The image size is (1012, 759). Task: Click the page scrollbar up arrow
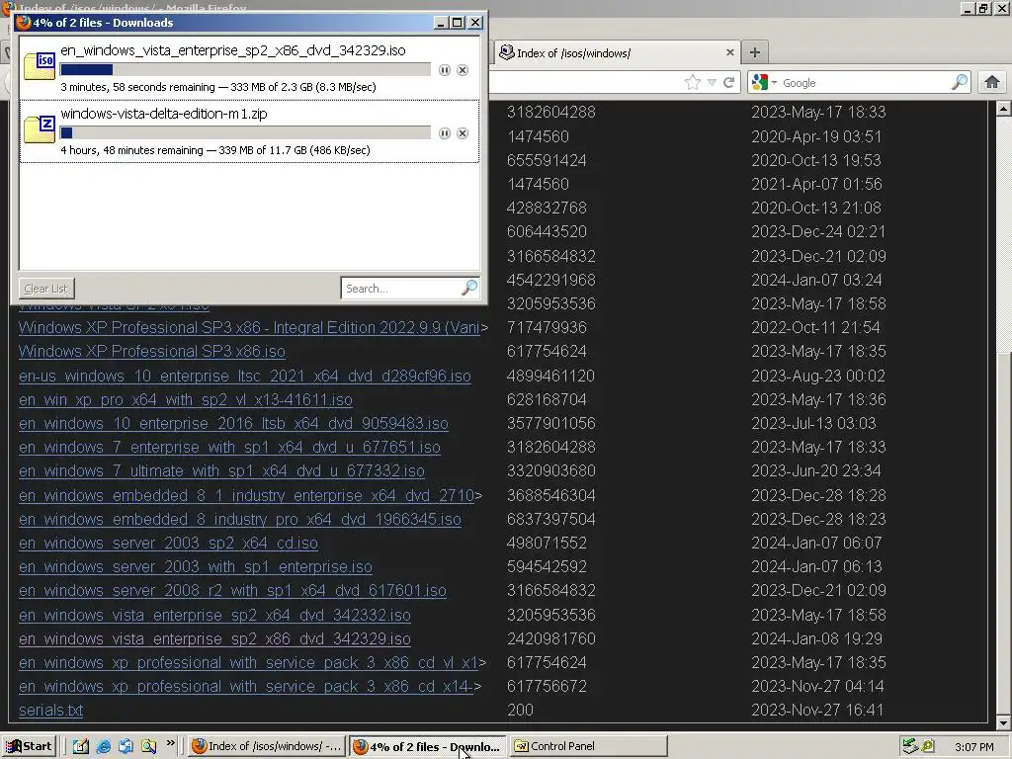[1002, 109]
